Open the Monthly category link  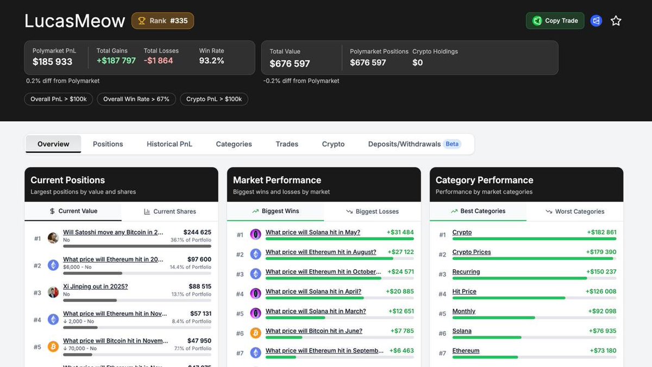[x=464, y=312]
